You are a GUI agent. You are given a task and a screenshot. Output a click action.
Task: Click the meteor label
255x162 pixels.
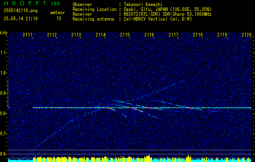[58, 13]
